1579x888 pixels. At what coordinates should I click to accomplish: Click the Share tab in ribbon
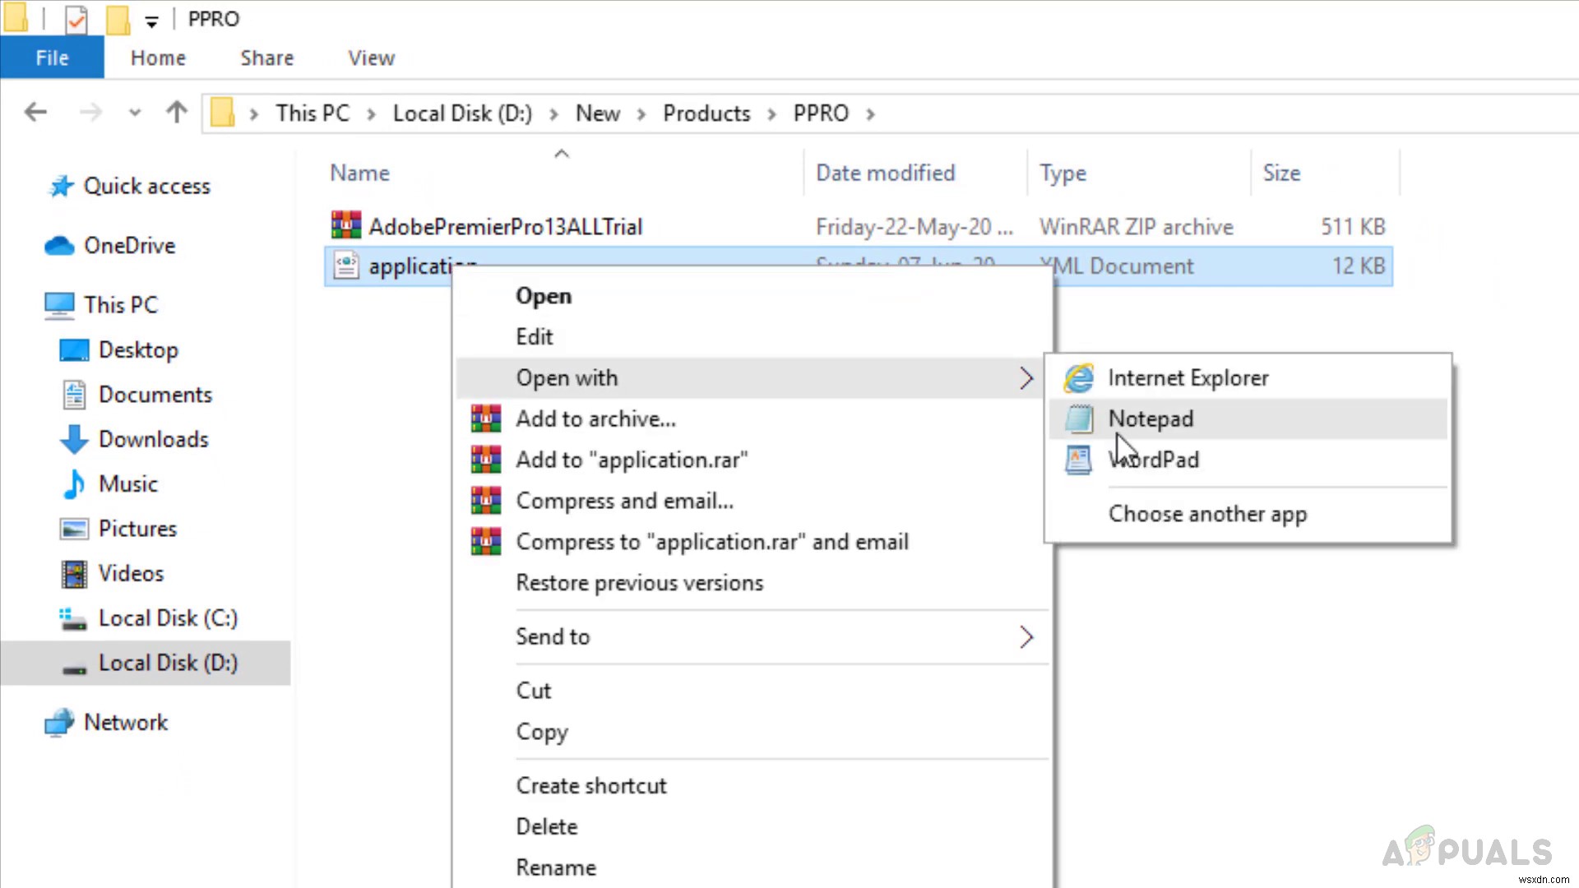(x=266, y=58)
